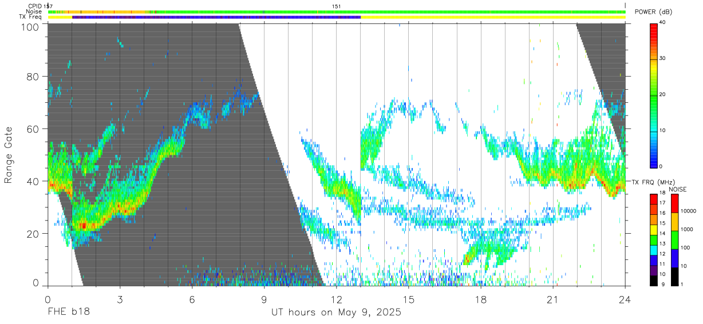703x324 pixels.
Task: Click UT hours tick label '12' under the plot
Action: (x=336, y=299)
